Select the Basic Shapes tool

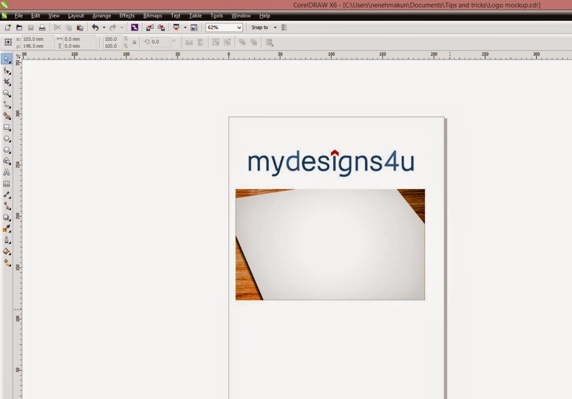pyautogui.click(x=6, y=161)
